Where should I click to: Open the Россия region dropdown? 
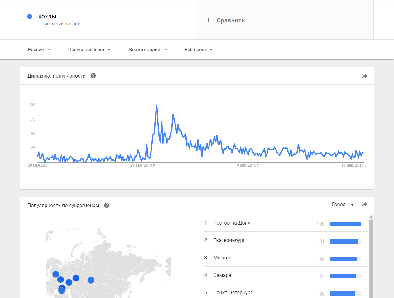click(39, 50)
